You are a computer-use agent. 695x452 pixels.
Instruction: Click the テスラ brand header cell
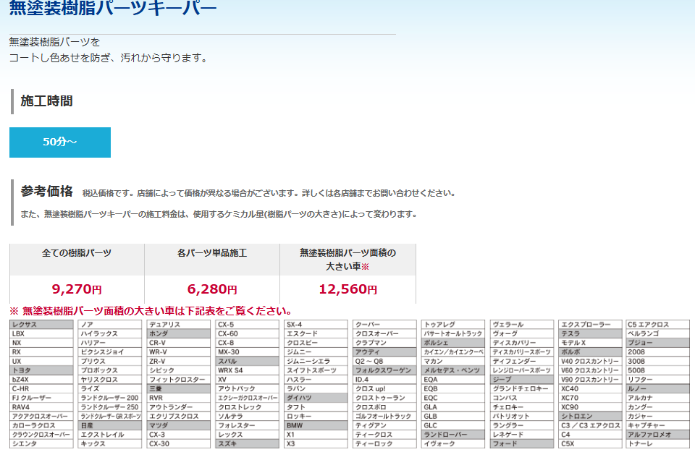point(589,334)
